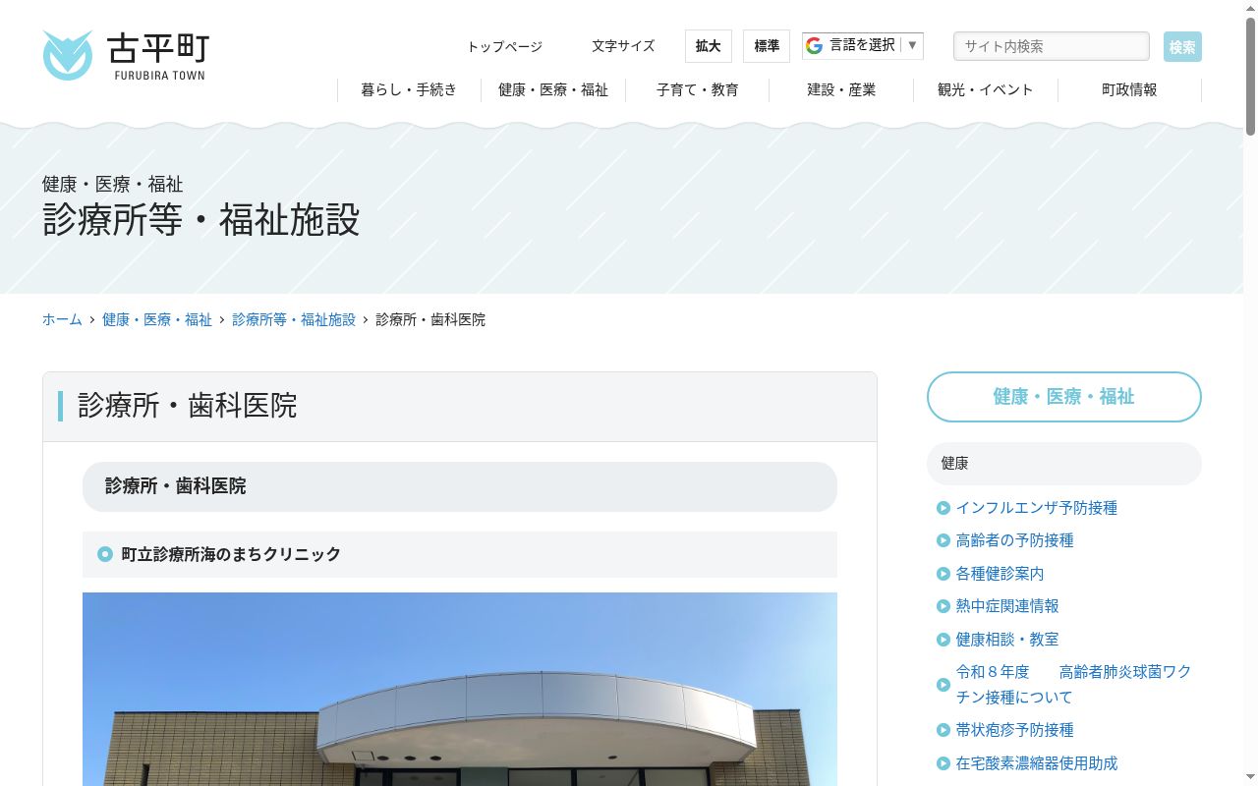The height and width of the screenshot is (786, 1258).
Task: Click the Furubira Town logo
Action: coord(126,55)
